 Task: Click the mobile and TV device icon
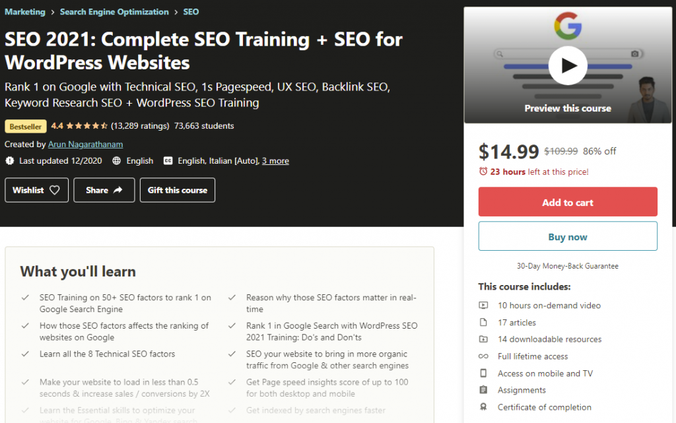pos(483,373)
